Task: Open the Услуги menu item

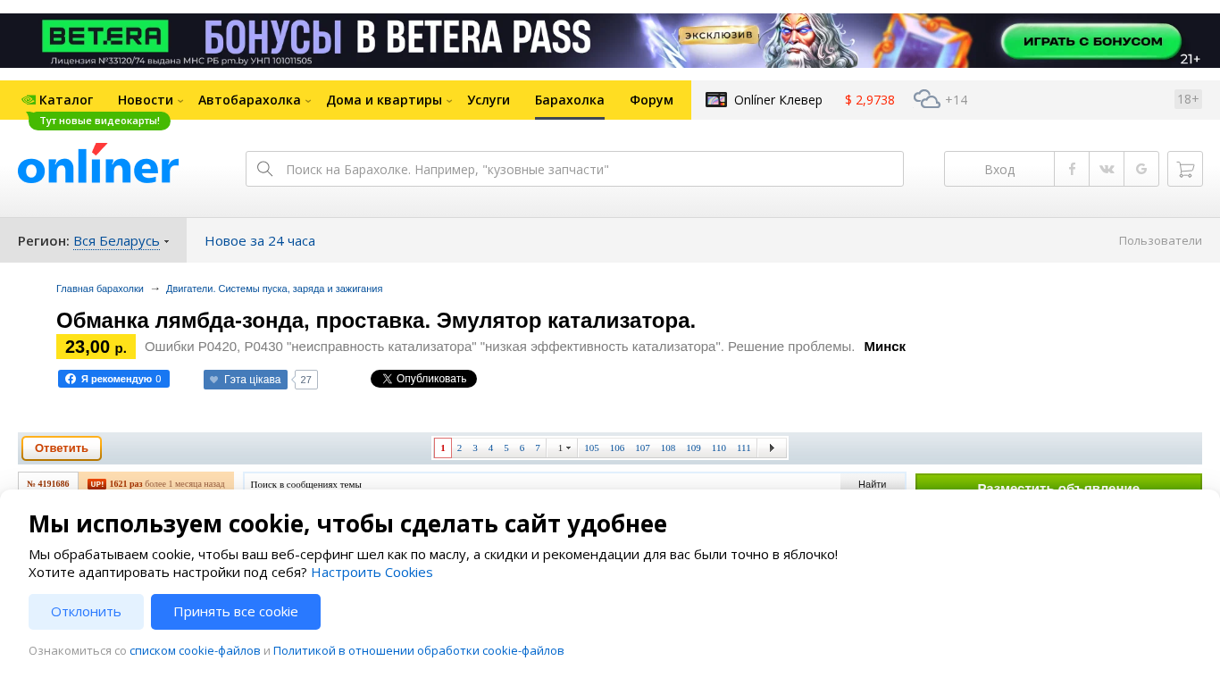Action: (489, 100)
